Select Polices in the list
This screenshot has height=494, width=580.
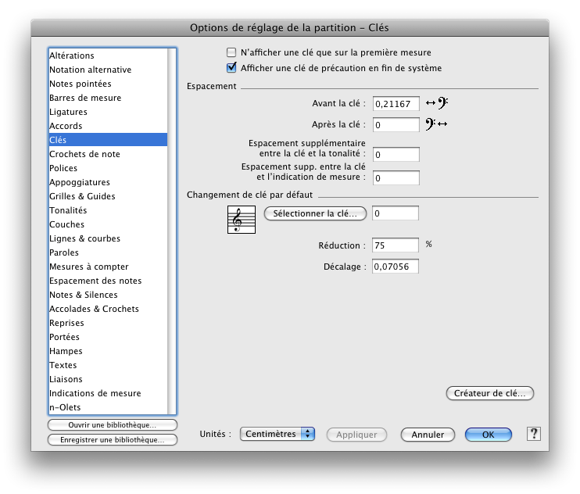point(108,168)
